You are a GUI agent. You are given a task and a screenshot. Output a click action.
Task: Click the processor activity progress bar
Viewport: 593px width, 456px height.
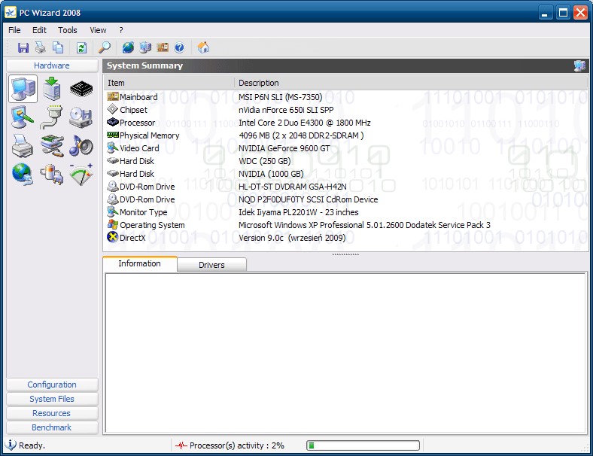pos(363,445)
